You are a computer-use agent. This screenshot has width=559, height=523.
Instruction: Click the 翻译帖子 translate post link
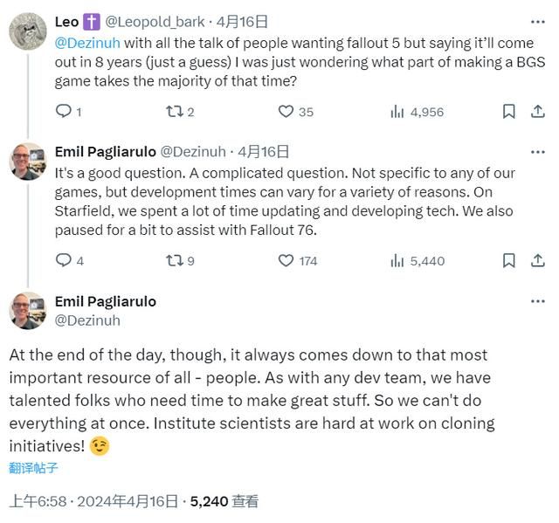[34, 468]
